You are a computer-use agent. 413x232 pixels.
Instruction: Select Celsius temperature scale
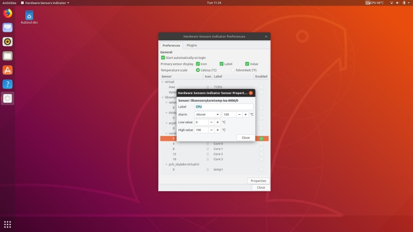pyautogui.click(x=198, y=70)
